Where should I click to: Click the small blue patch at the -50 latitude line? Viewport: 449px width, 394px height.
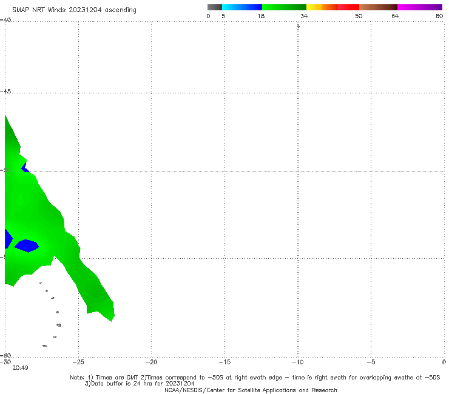click(x=25, y=168)
